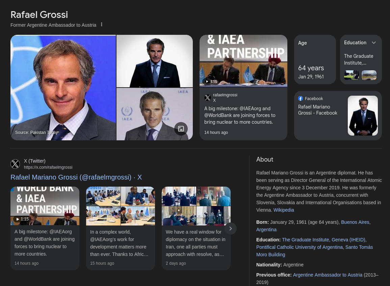This screenshot has width=390, height=286.
Task: Expand the Education card chevron
Action: click(x=373, y=43)
